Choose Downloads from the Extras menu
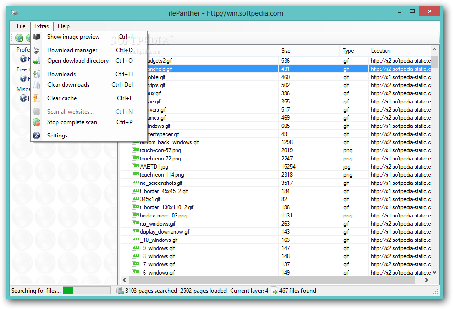Viewport: 453px width, 309px height. point(89,74)
